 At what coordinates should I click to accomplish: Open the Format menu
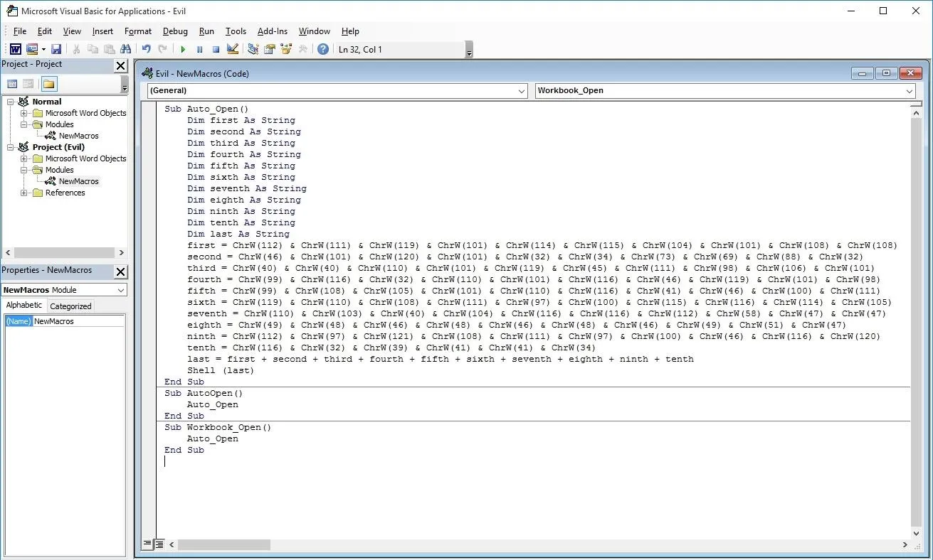click(138, 31)
